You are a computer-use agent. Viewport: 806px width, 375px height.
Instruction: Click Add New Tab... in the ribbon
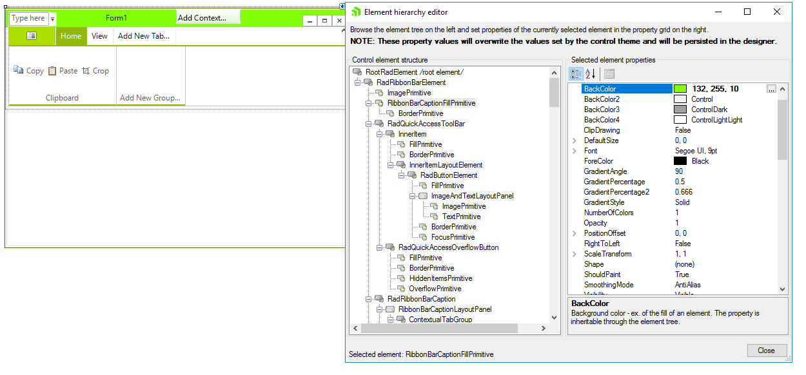tap(144, 36)
